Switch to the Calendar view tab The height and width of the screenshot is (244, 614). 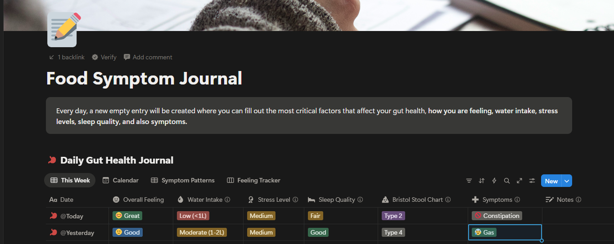pyautogui.click(x=120, y=180)
